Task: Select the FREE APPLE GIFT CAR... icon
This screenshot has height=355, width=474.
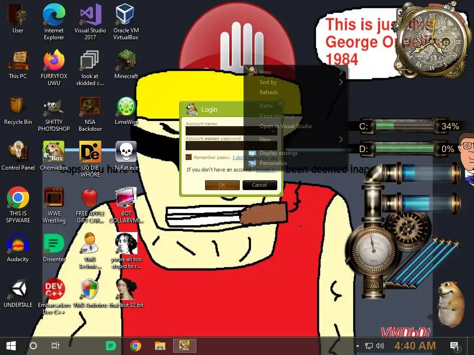Action: 90,205
